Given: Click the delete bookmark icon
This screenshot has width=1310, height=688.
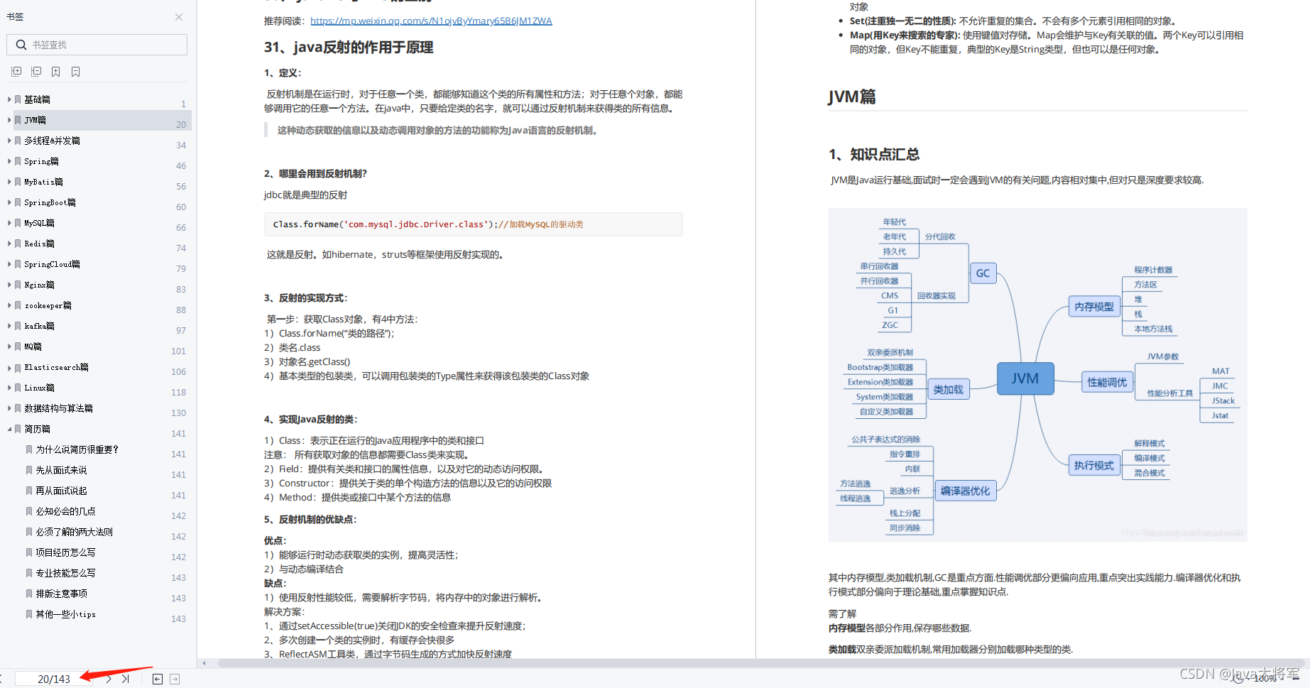Looking at the screenshot, I should point(76,72).
